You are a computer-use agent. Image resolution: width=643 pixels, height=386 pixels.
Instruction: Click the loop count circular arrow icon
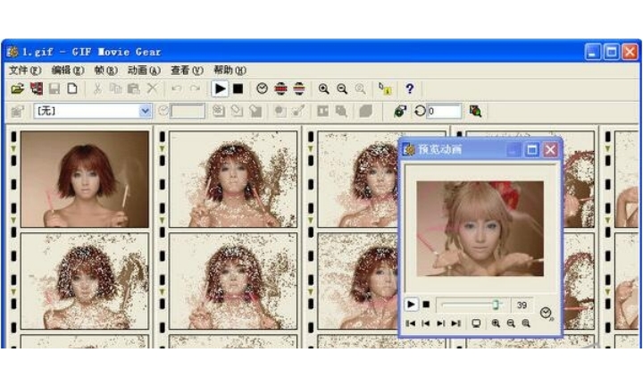[420, 111]
